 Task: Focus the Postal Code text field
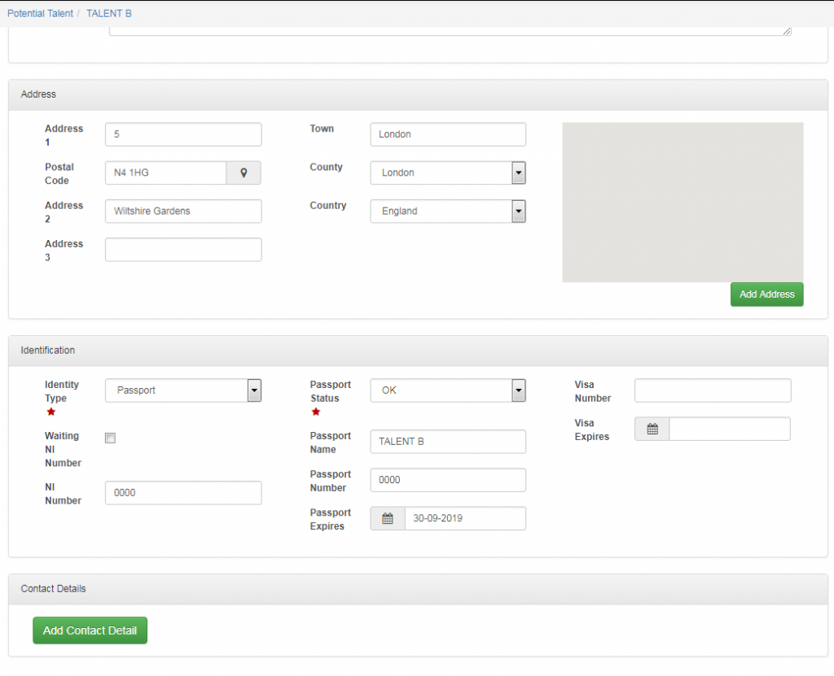click(x=165, y=172)
